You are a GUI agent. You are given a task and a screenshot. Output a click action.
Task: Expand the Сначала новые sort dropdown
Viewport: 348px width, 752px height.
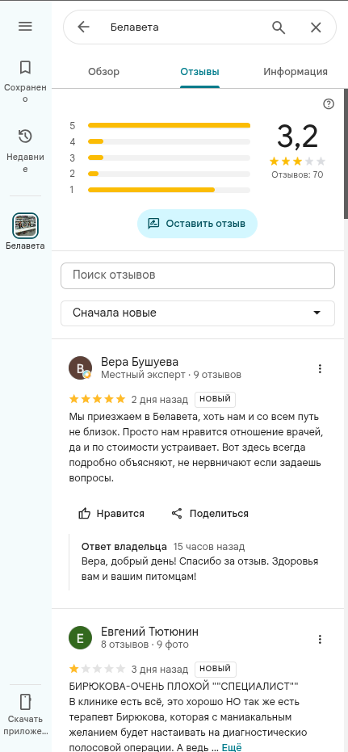198,313
